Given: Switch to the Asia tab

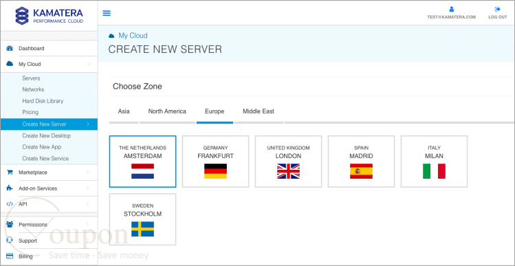Looking at the screenshot, I should click(124, 111).
